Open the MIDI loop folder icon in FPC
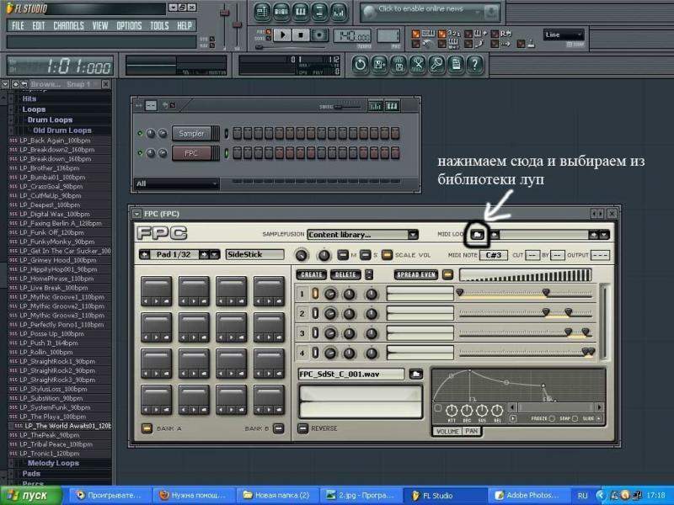Screen dimensions: 674x505 pyautogui.click(x=476, y=235)
